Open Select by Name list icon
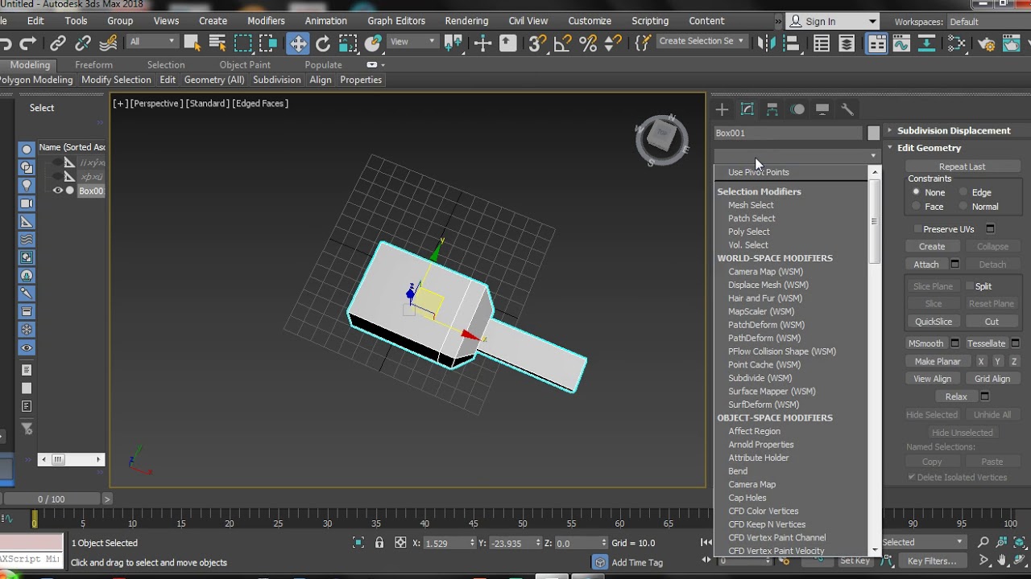This screenshot has width=1031, height=579. [x=217, y=43]
